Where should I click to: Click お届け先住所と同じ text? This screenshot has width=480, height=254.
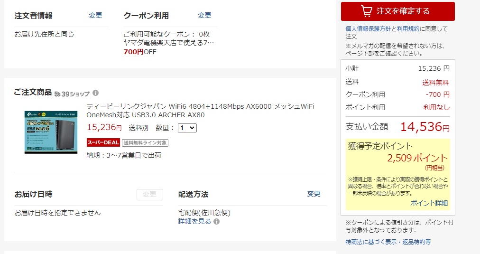45,34
